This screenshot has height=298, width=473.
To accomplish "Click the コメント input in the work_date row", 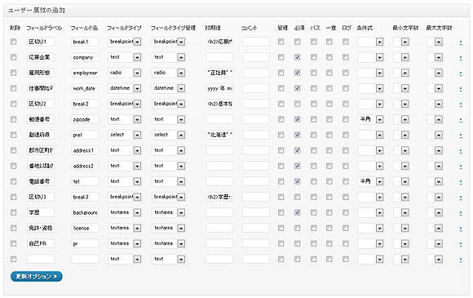I will (x=256, y=88).
